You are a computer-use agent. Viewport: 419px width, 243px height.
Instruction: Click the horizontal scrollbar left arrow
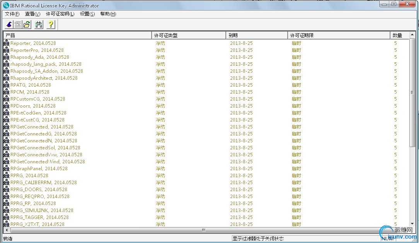tap(7, 230)
